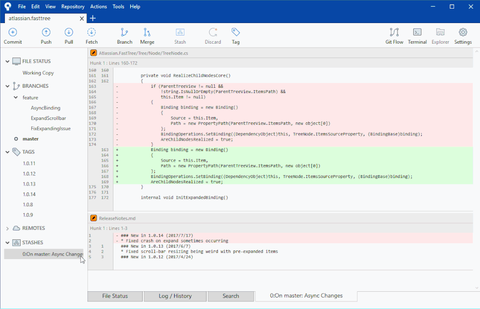Open the Tools menu
480x309 pixels.
[x=118, y=6]
